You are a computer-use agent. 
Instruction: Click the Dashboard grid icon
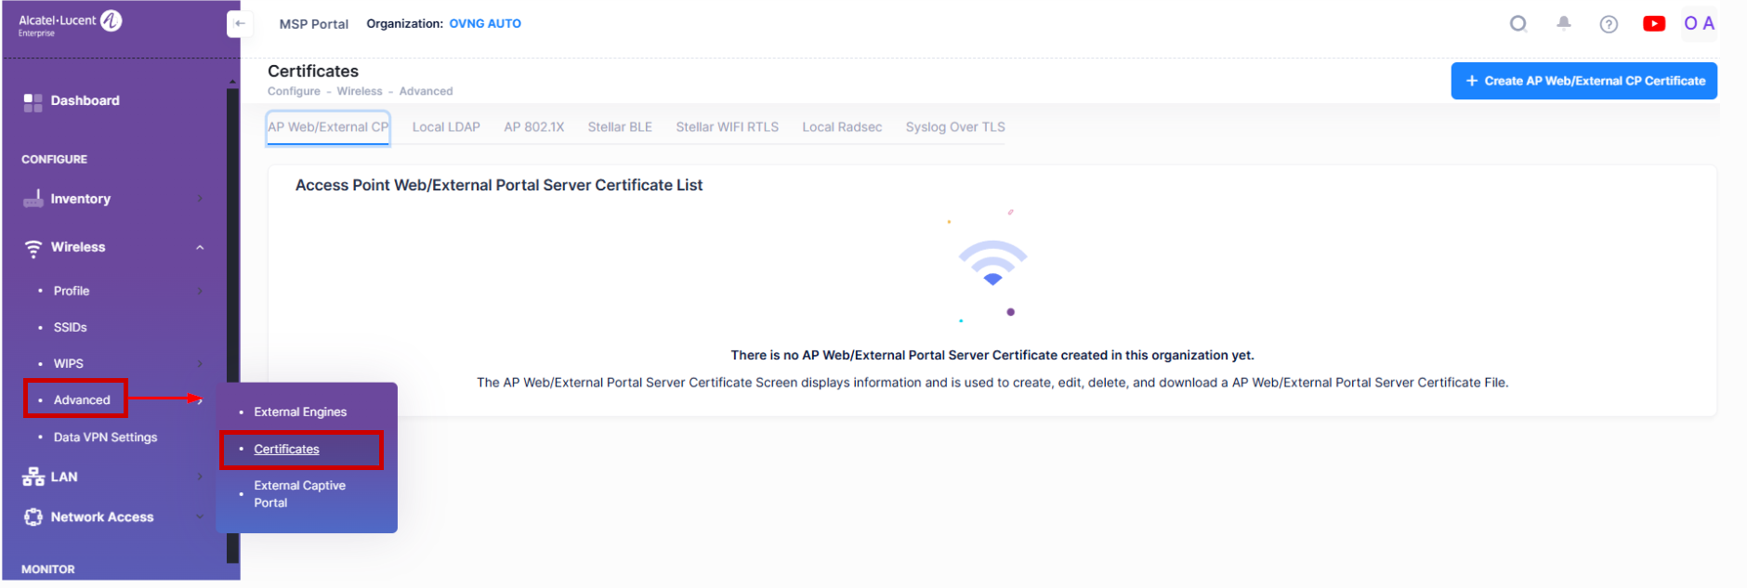coord(33,102)
